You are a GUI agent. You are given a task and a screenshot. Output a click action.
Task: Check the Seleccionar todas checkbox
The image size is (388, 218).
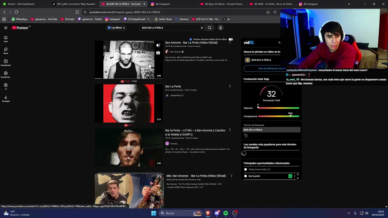point(246,169)
